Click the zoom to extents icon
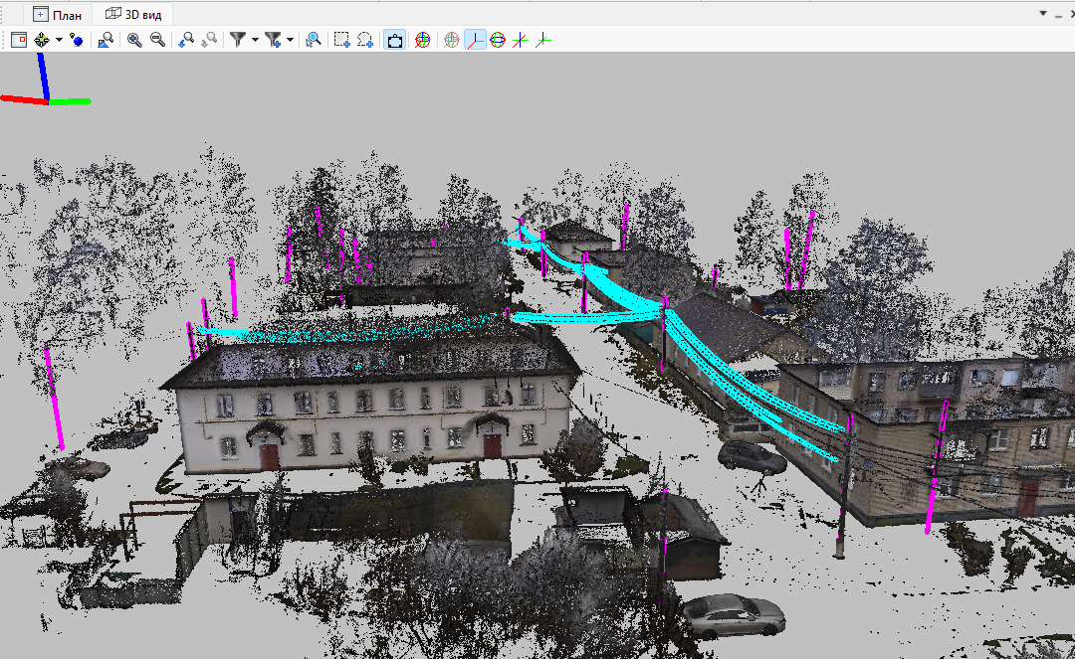This screenshot has width=1075, height=659. click(x=106, y=40)
